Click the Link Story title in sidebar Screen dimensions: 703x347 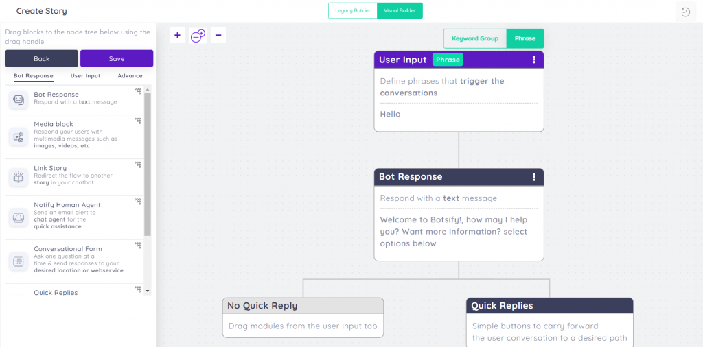50,168
